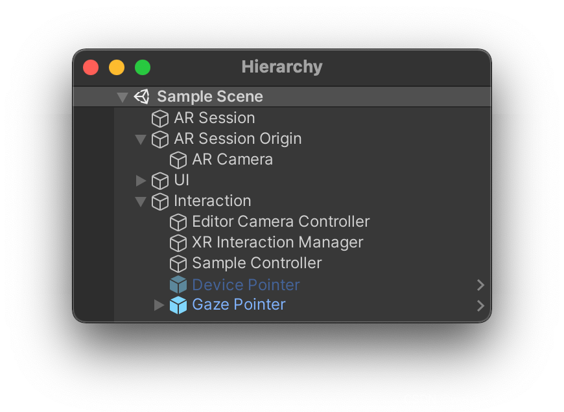Viewport: 564px width, 412px height.
Task: Collapse the AR Session Origin node
Action: point(141,139)
